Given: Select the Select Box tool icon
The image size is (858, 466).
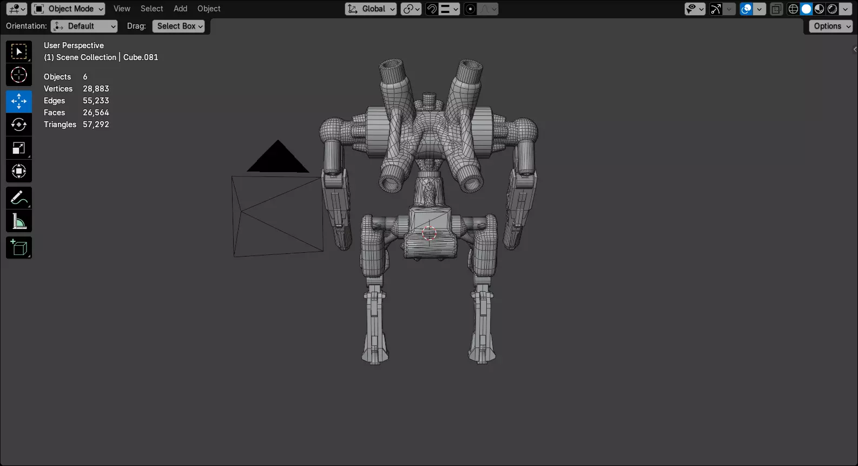Looking at the screenshot, I should point(19,52).
